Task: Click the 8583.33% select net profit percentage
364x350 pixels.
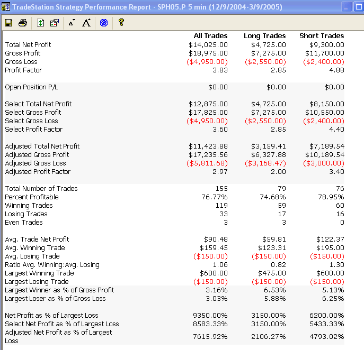Action: [210, 324]
